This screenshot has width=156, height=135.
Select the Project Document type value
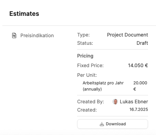coord(127,35)
